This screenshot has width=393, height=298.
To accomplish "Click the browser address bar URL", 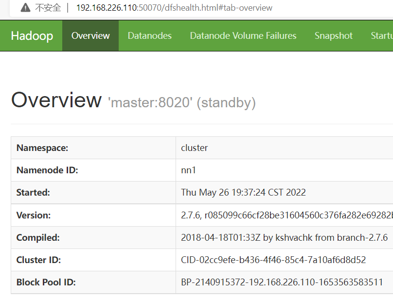I will [174, 8].
